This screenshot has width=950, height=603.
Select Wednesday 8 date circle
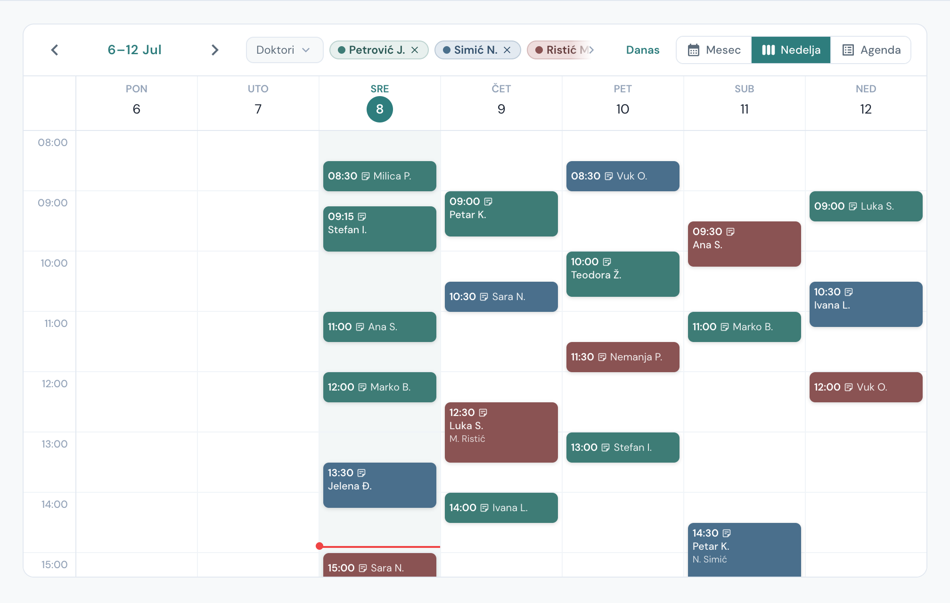pyautogui.click(x=380, y=109)
